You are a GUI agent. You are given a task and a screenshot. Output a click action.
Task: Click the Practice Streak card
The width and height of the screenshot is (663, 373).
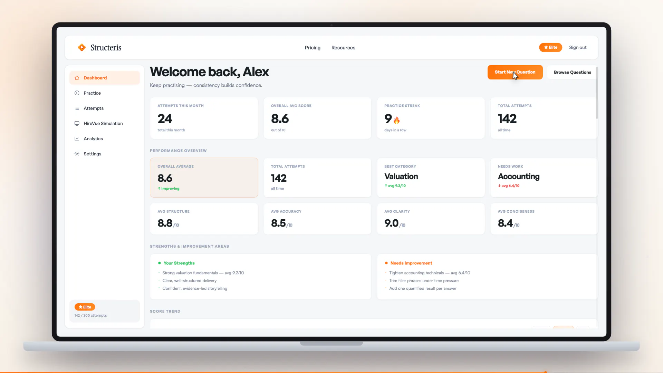point(431,118)
